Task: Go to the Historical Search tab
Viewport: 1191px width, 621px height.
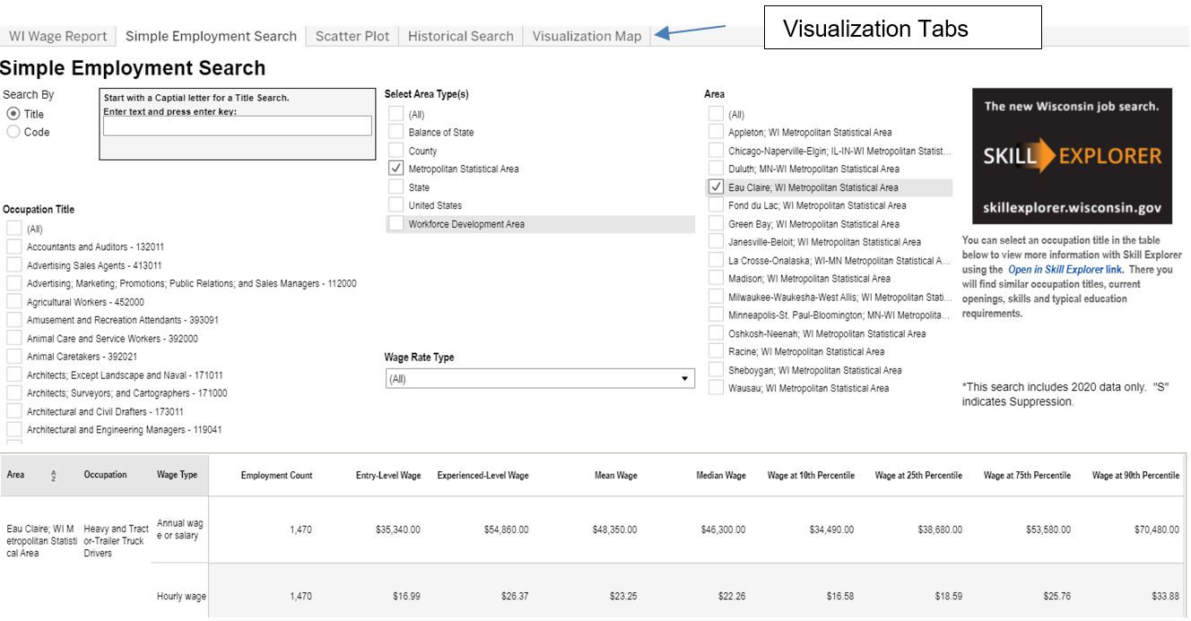Action: click(460, 37)
